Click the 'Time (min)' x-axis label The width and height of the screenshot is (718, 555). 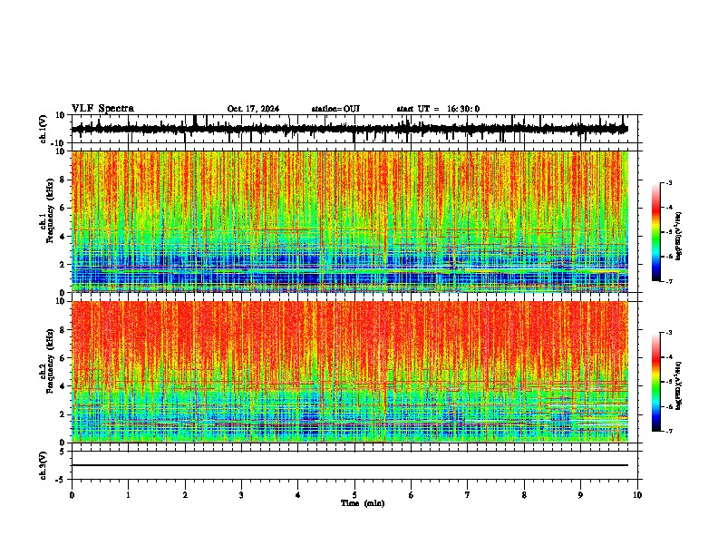point(363,503)
